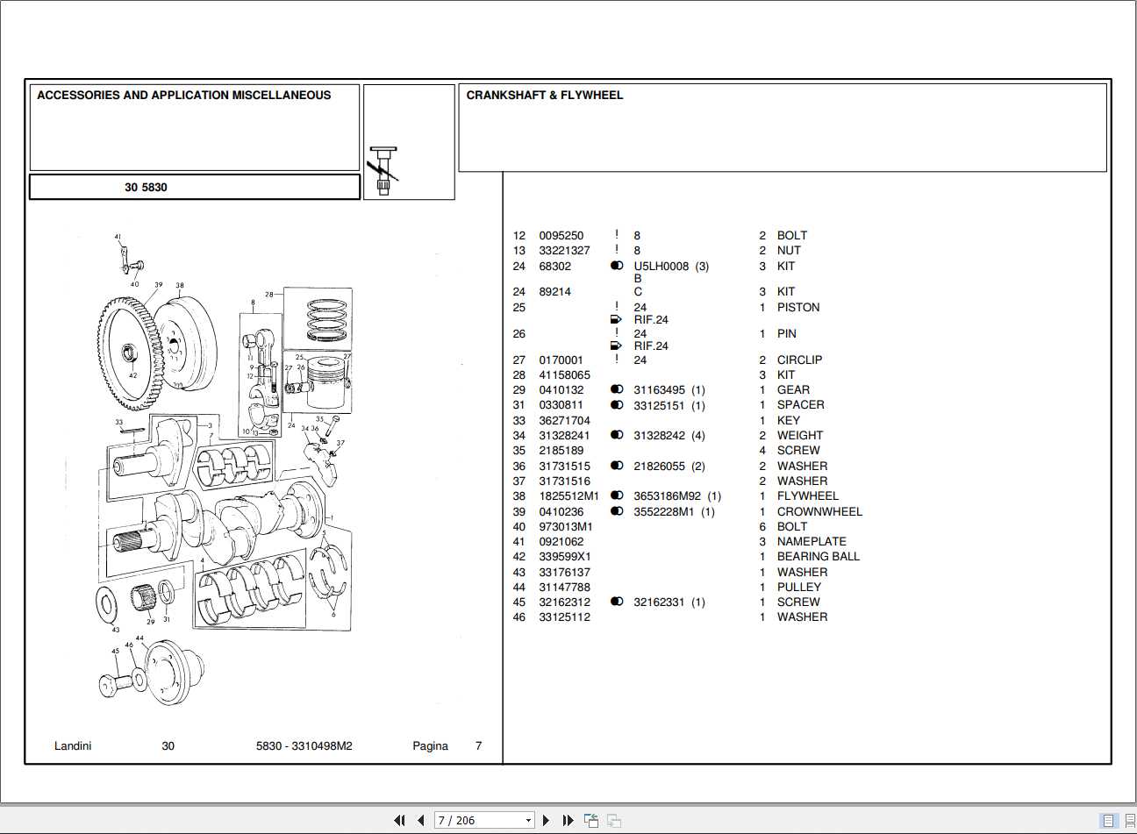Click the 30 5830 model box

pyautogui.click(x=195, y=187)
